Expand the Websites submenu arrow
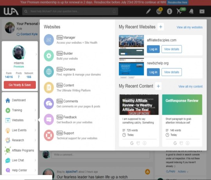This screenshot has height=180, width=211. click(x=35, y=120)
